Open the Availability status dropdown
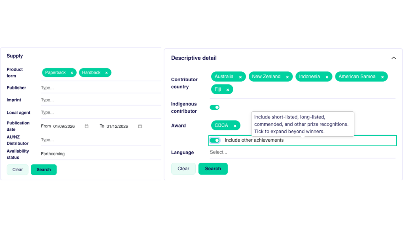This screenshot has height=227, width=404. (x=101, y=154)
